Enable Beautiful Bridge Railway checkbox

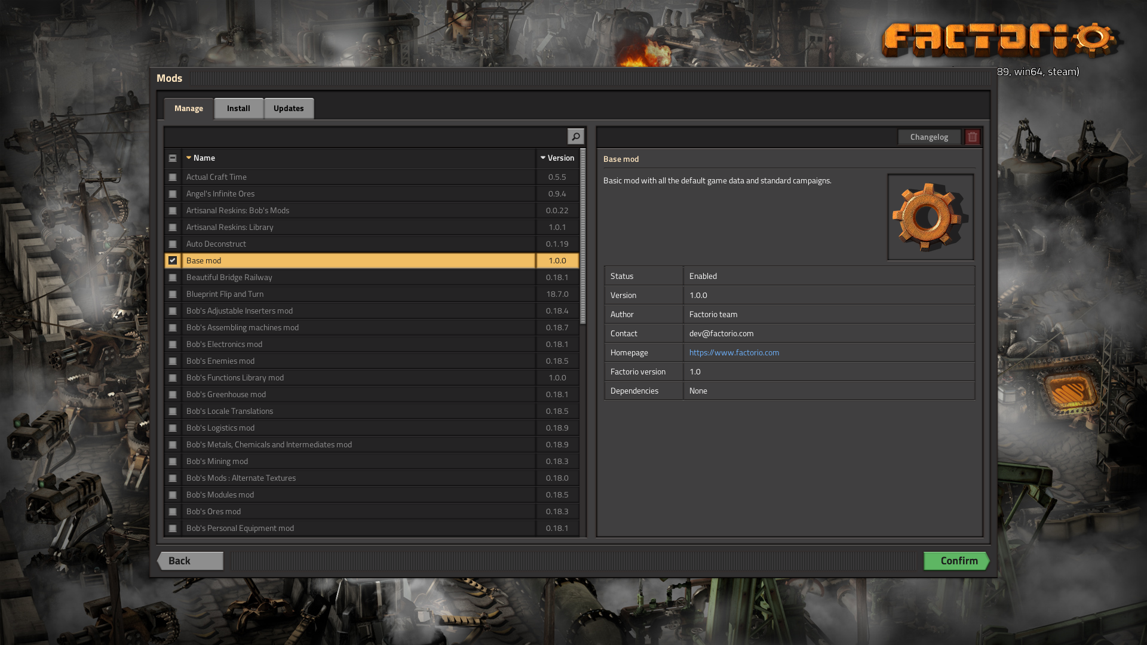tap(173, 278)
